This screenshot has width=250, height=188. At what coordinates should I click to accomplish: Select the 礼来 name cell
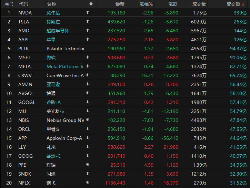(x=51, y=147)
